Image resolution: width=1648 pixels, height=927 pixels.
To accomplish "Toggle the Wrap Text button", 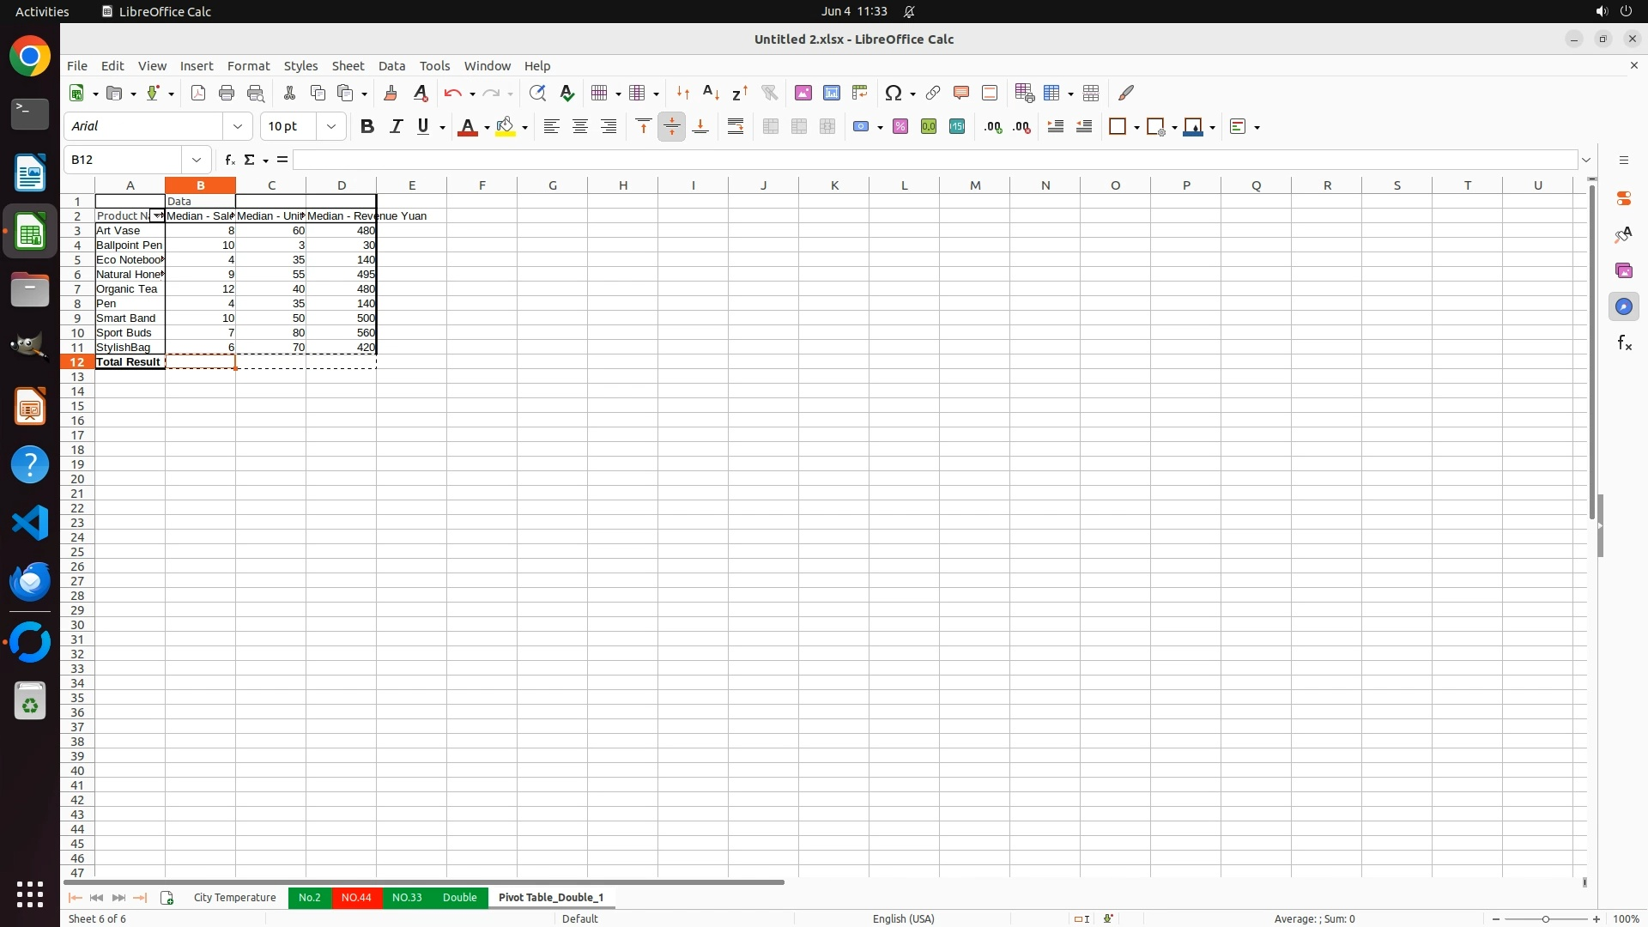I will 736,127.
